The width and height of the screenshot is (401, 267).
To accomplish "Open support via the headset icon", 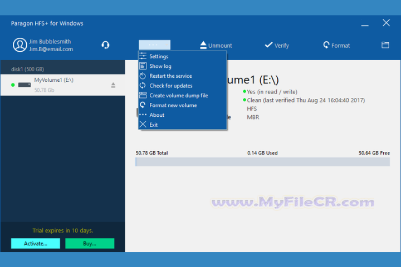I will [105, 45].
